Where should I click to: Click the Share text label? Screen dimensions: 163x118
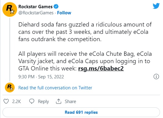pos(71,102)
